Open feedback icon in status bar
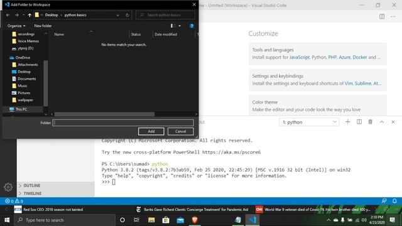Image resolution: width=402 pixels, height=226 pixels. point(384,201)
